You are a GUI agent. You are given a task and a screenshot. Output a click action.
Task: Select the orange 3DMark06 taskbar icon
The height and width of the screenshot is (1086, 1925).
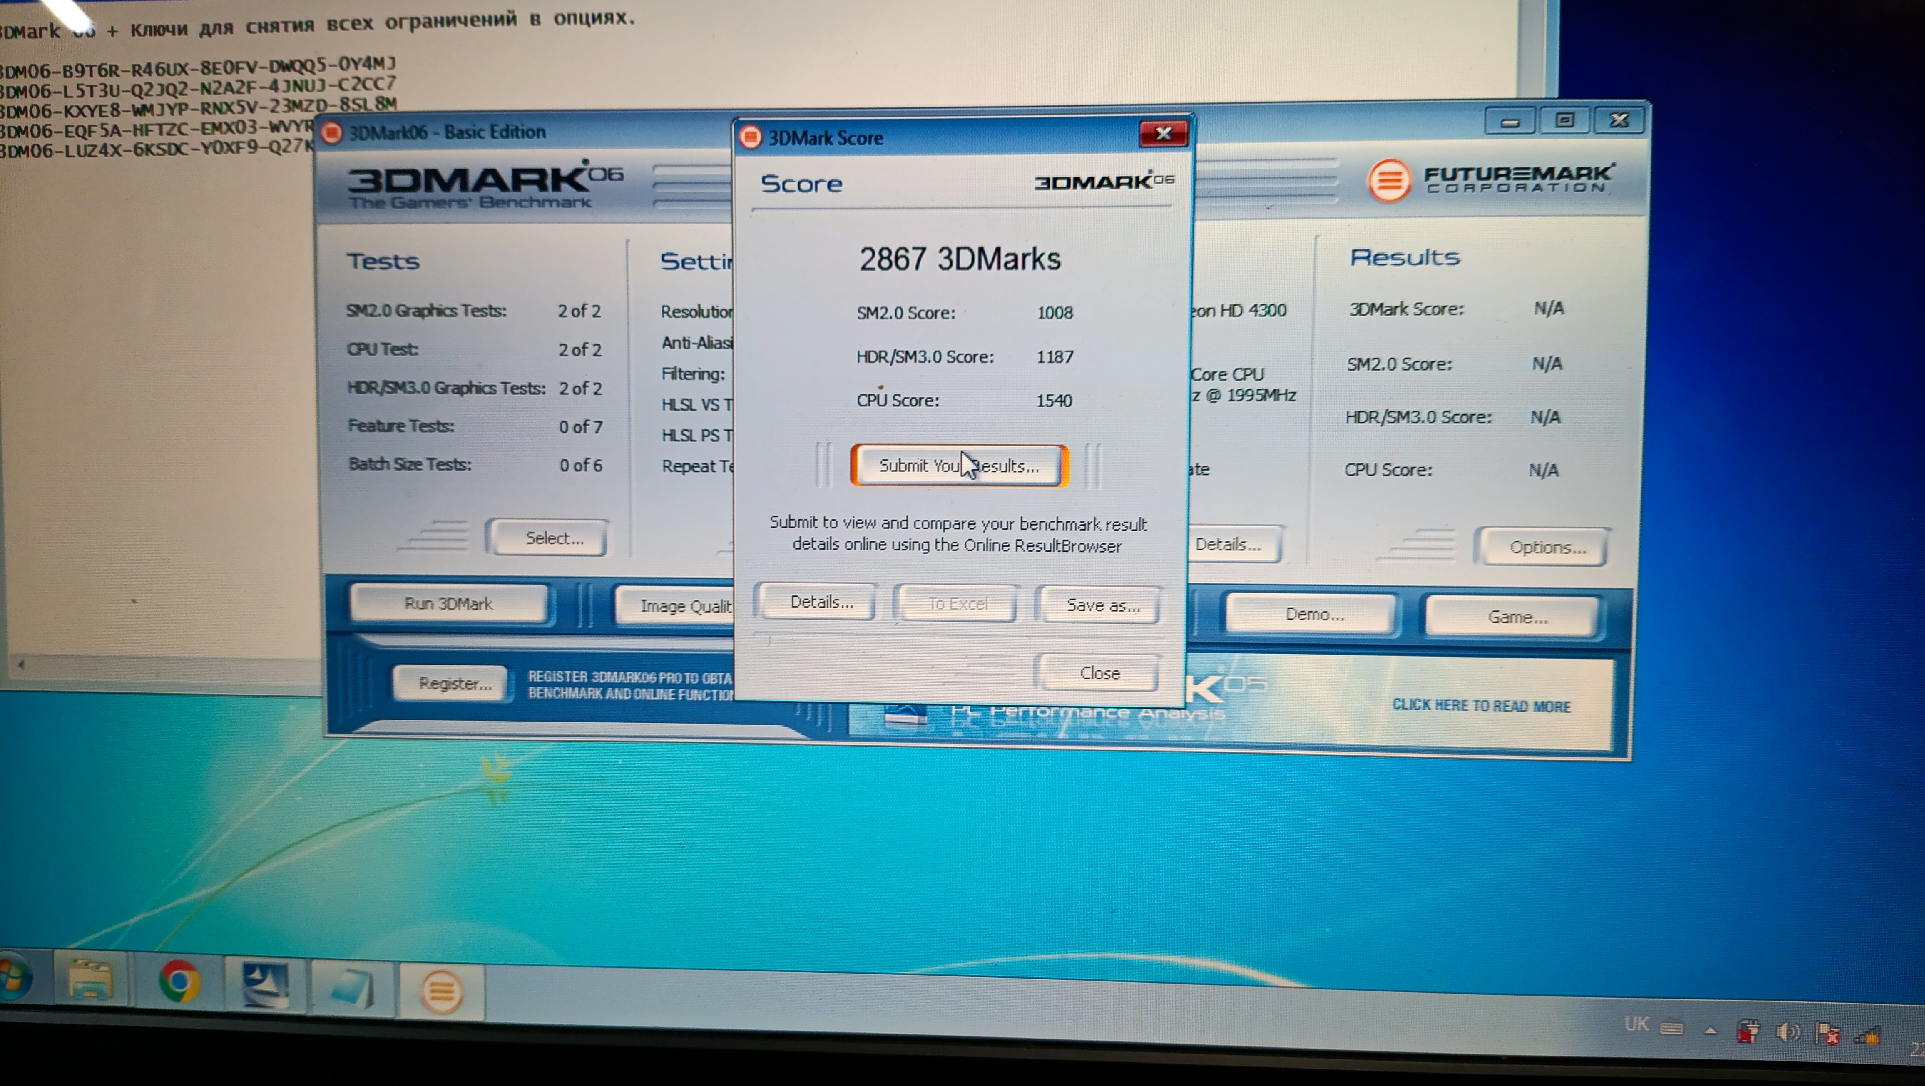tap(441, 992)
